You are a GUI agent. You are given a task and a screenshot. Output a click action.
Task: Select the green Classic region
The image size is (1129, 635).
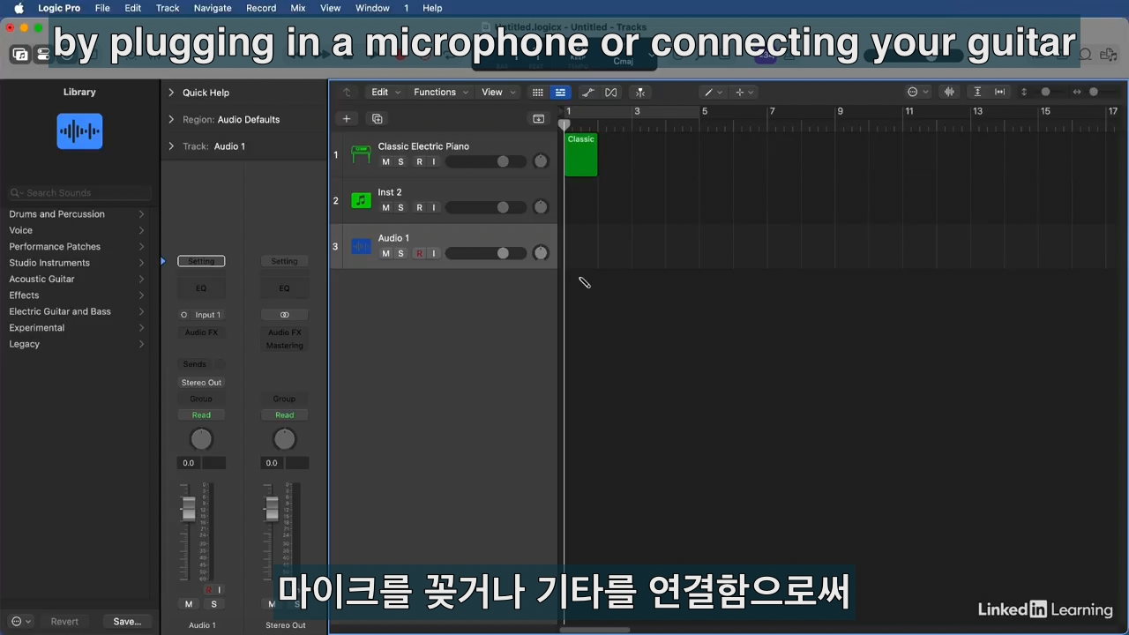point(581,155)
